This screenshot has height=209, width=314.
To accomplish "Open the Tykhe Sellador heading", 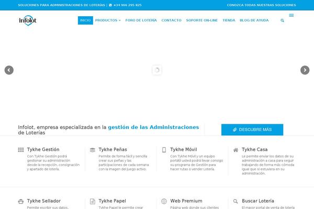I will tap(44, 201).
